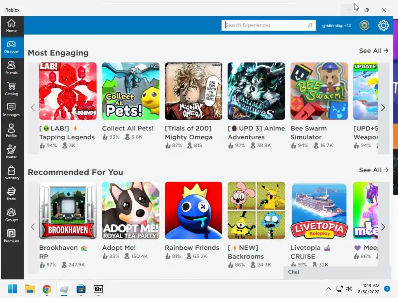Open the Rainbow Friends thumbnail
The height and width of the screenshot is (298, 398).
[x=194, y=210]
